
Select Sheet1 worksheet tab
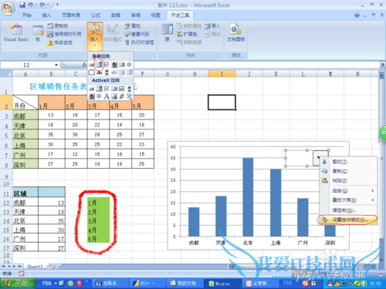pos(35,267)
